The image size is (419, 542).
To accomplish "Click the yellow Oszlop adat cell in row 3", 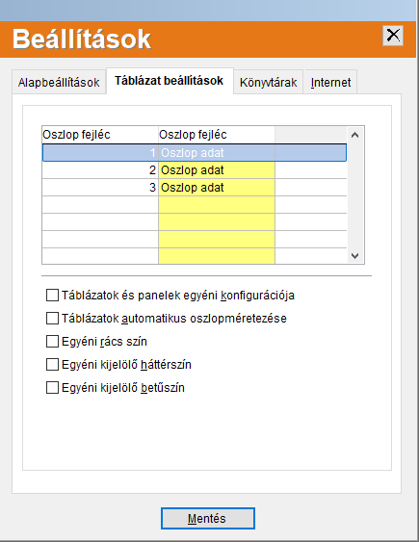I will [217, 188].
